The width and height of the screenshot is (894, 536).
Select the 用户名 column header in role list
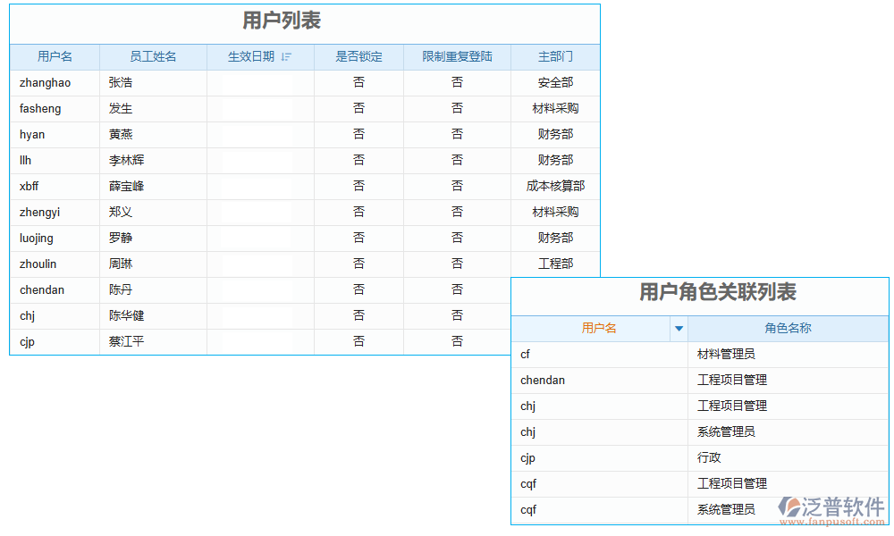click(x=599, y=329)
